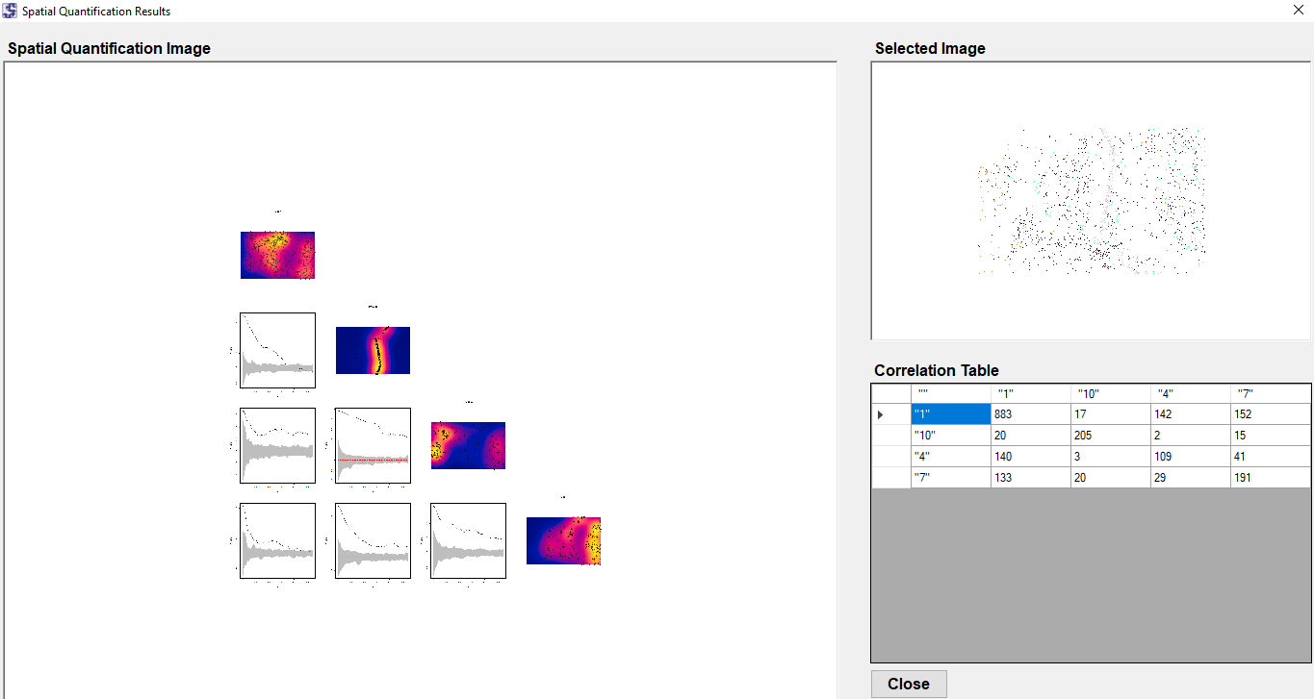Click the Close button below the table
The image size is (1314, 699).
coord(908,684)
